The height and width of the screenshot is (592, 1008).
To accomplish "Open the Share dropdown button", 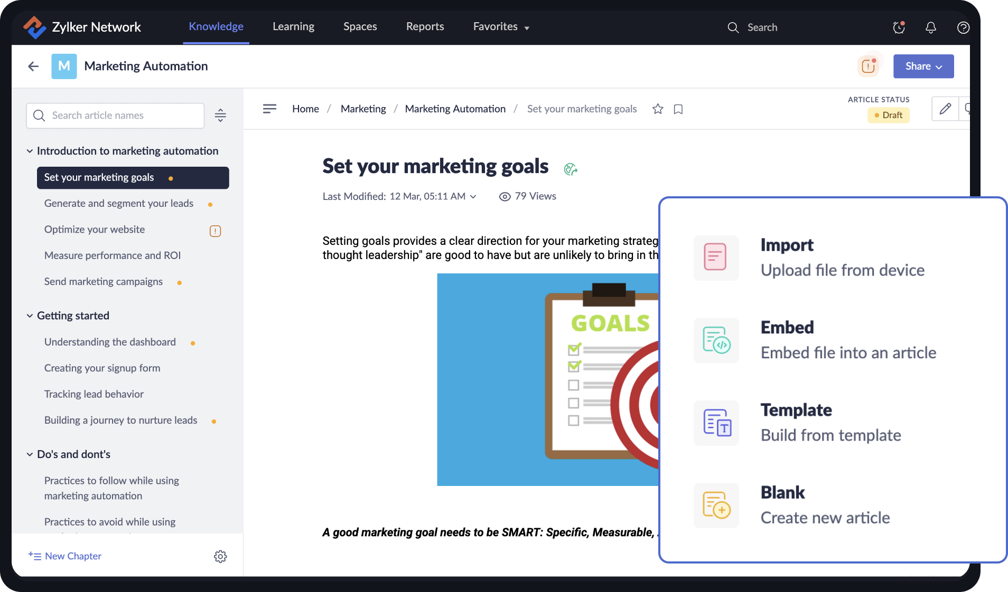I will 923,66.
